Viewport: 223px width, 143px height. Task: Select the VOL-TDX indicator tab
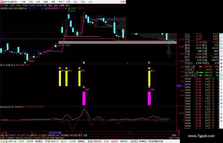click(x=21, y=135)
